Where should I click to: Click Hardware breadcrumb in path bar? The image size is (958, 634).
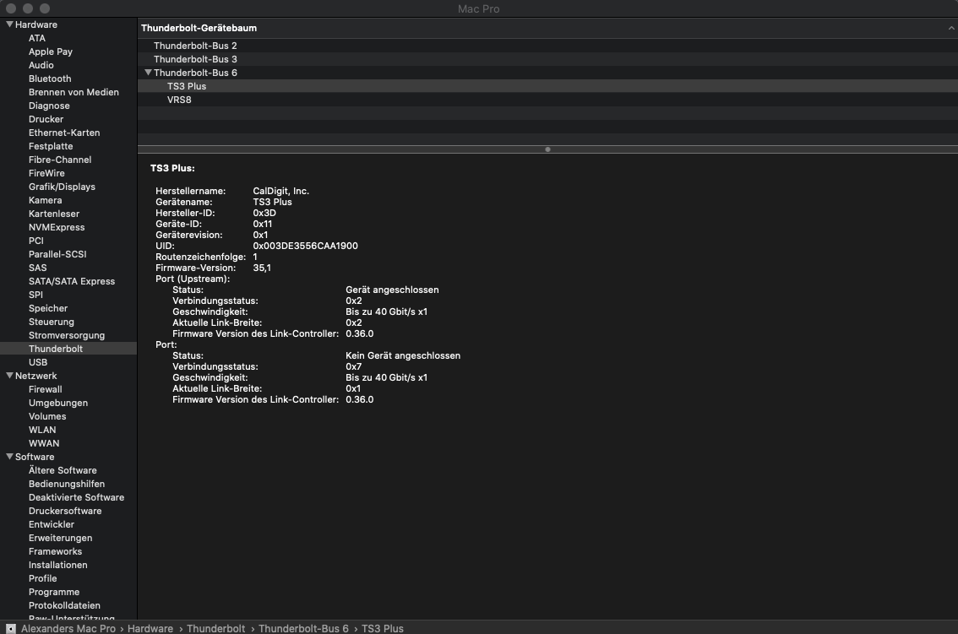[150, 628]
